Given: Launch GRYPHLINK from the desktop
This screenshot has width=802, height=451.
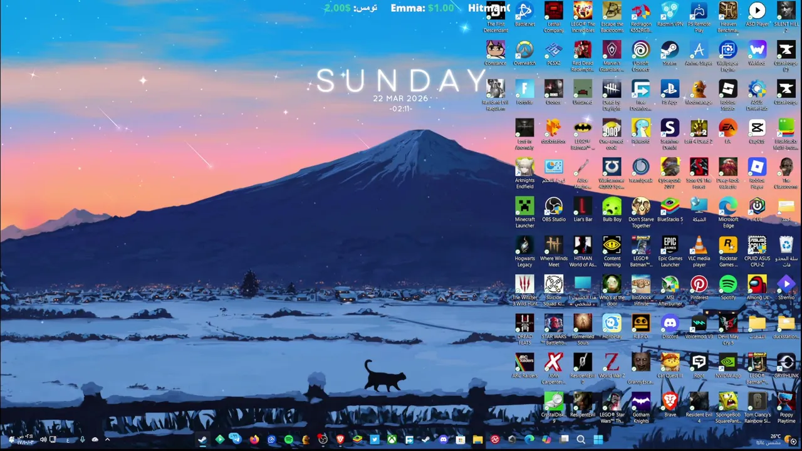Looking at the screenshot, I should tap(786, 366).
